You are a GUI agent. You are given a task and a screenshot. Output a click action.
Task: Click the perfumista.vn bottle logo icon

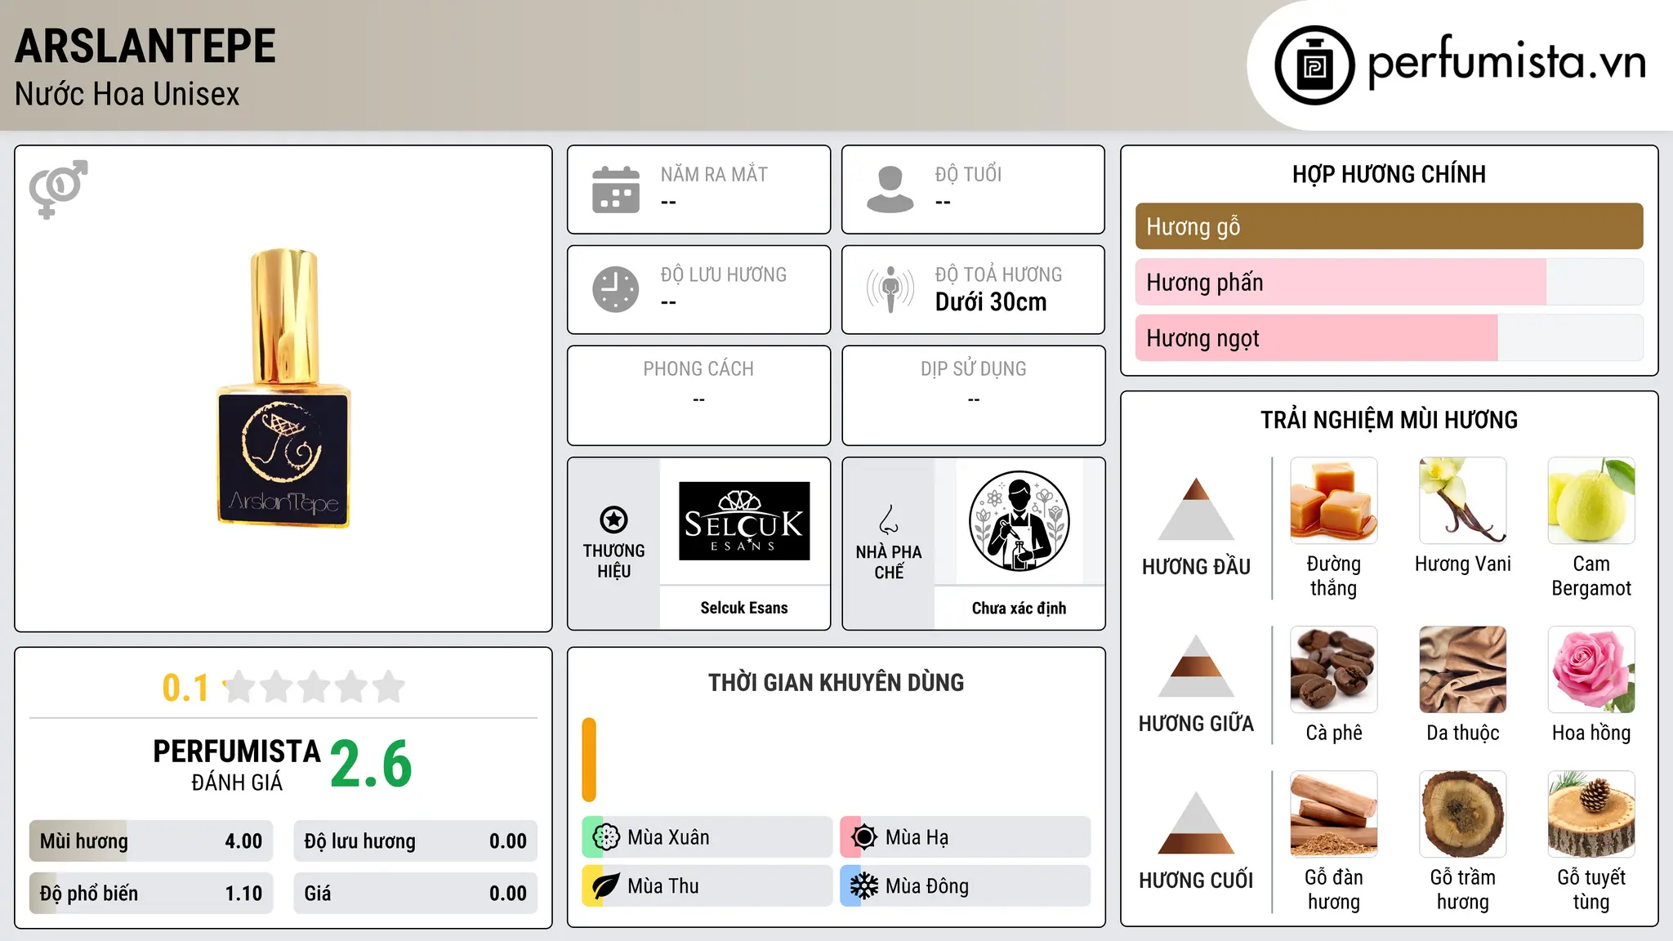tap(1314, 65)
